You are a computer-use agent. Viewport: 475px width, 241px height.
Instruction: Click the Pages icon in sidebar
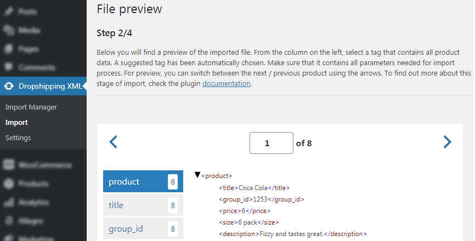click(8, 49)
